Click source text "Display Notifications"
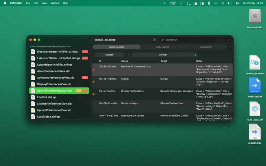The height and width of the screenshot is (166, 266). [132, 91]
